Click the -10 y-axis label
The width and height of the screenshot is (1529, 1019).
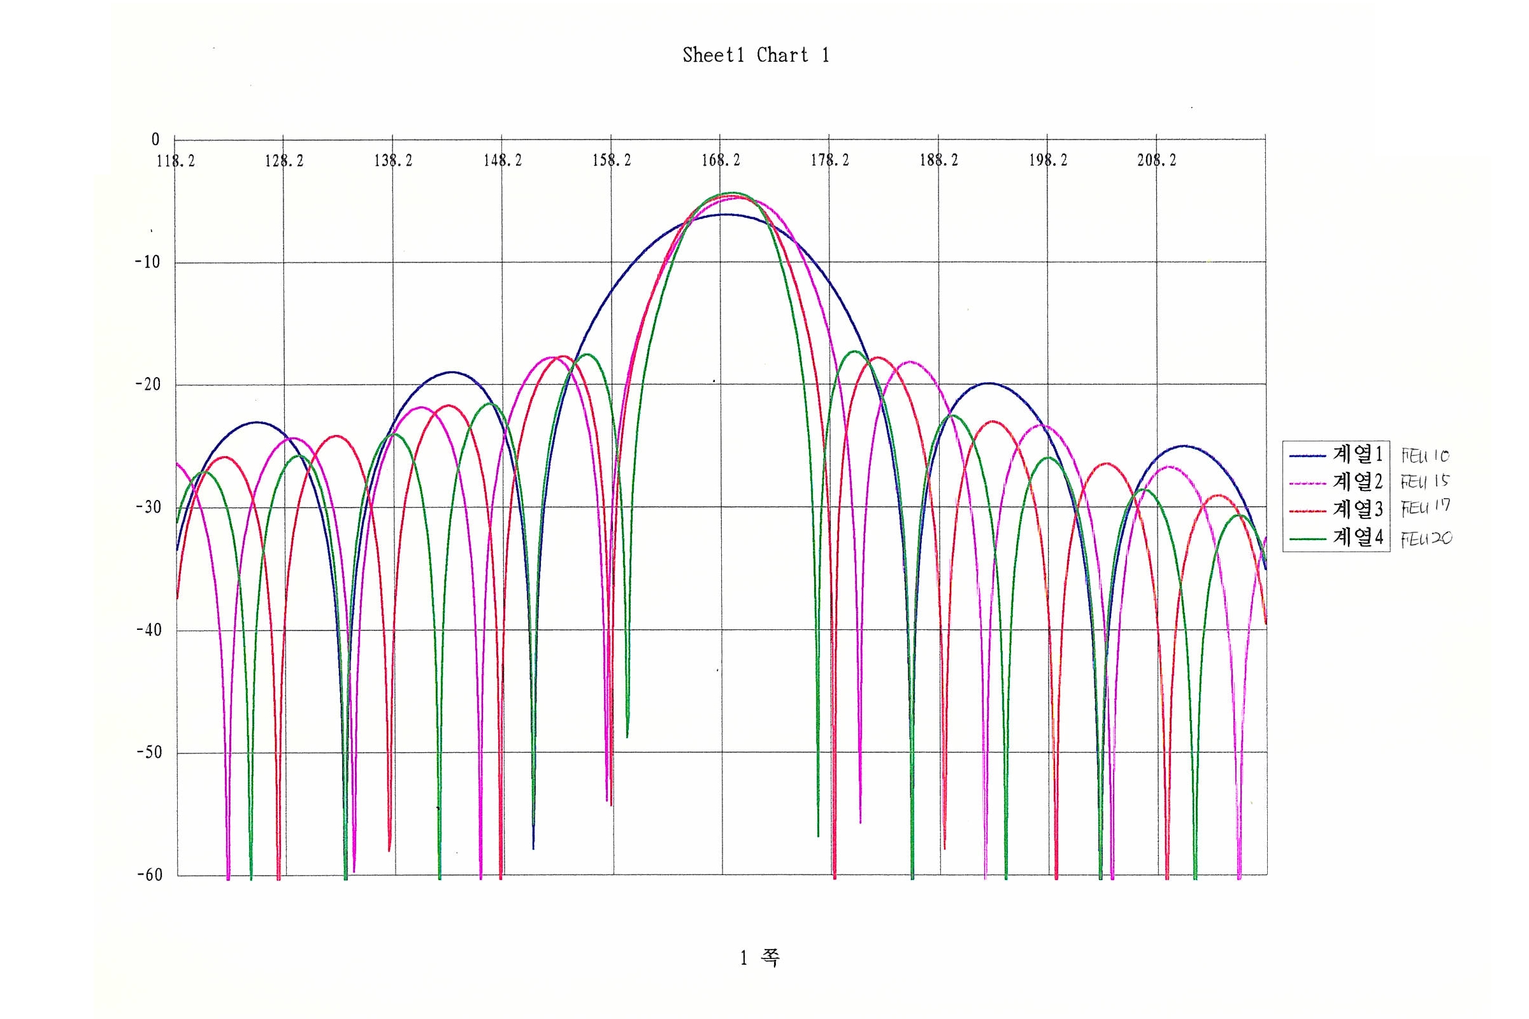(147, 262)
